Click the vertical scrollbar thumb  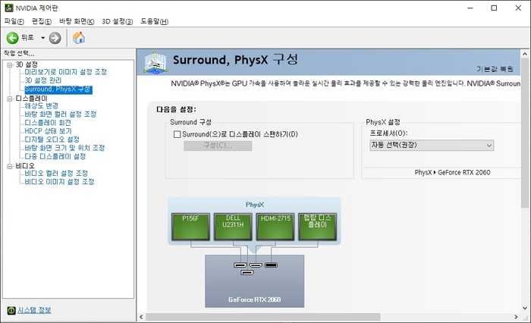click(525, 133)
